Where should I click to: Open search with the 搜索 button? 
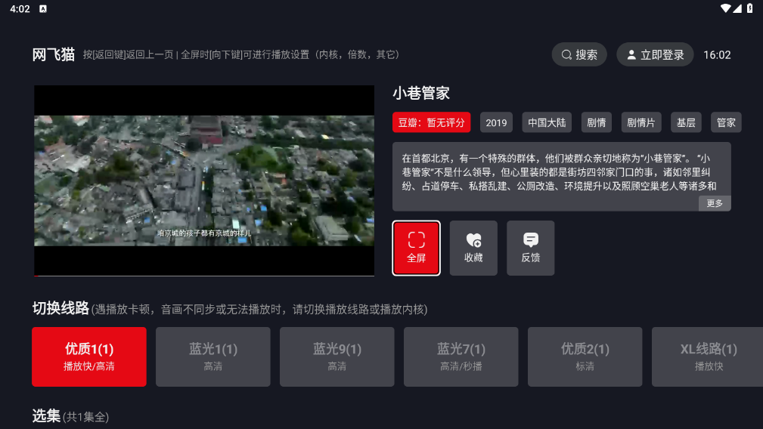click(579, 54)
